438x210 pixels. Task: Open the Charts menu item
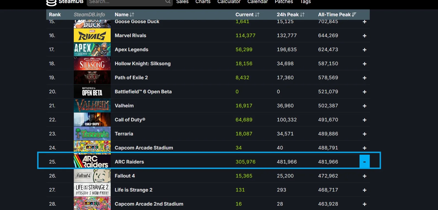point(203,2)
